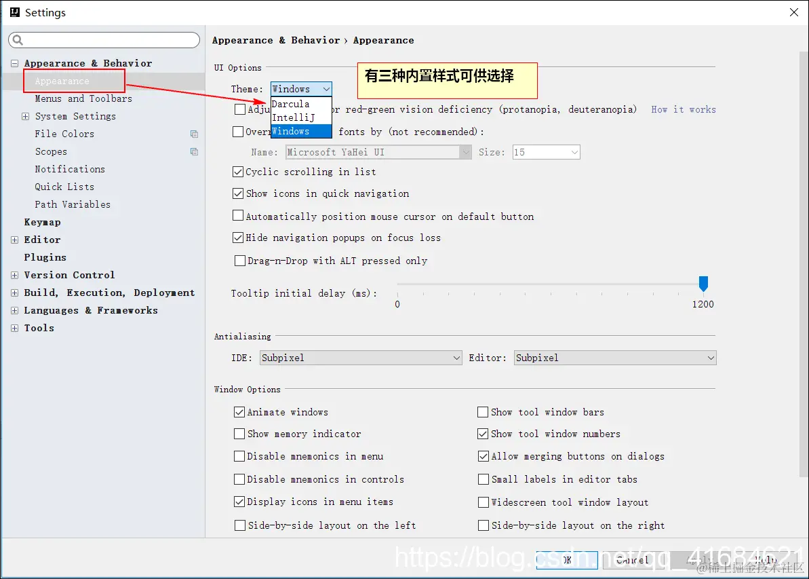Enable Disable mnemonics in controls checkbox
The height and width of the screenshot is (579, 809).
point(239,479)
